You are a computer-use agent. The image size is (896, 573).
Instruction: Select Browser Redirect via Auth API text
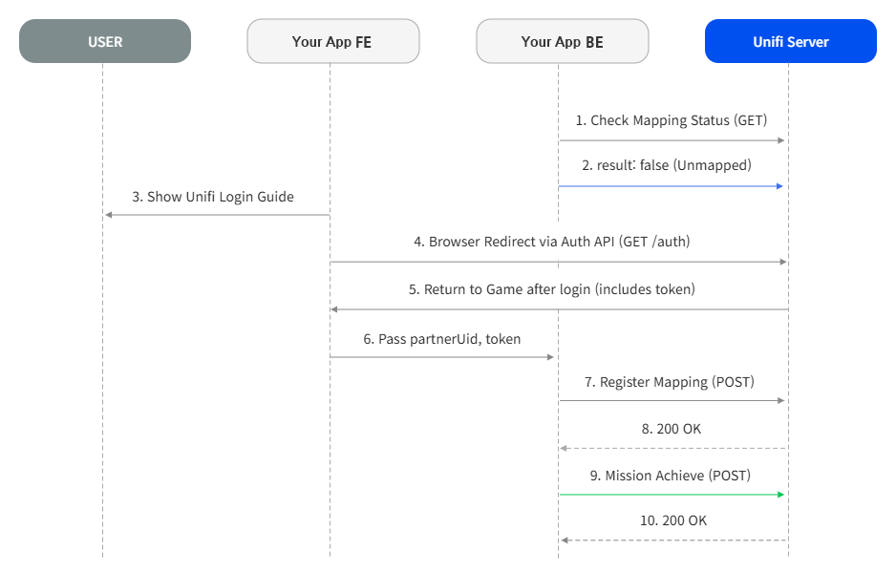551,242
